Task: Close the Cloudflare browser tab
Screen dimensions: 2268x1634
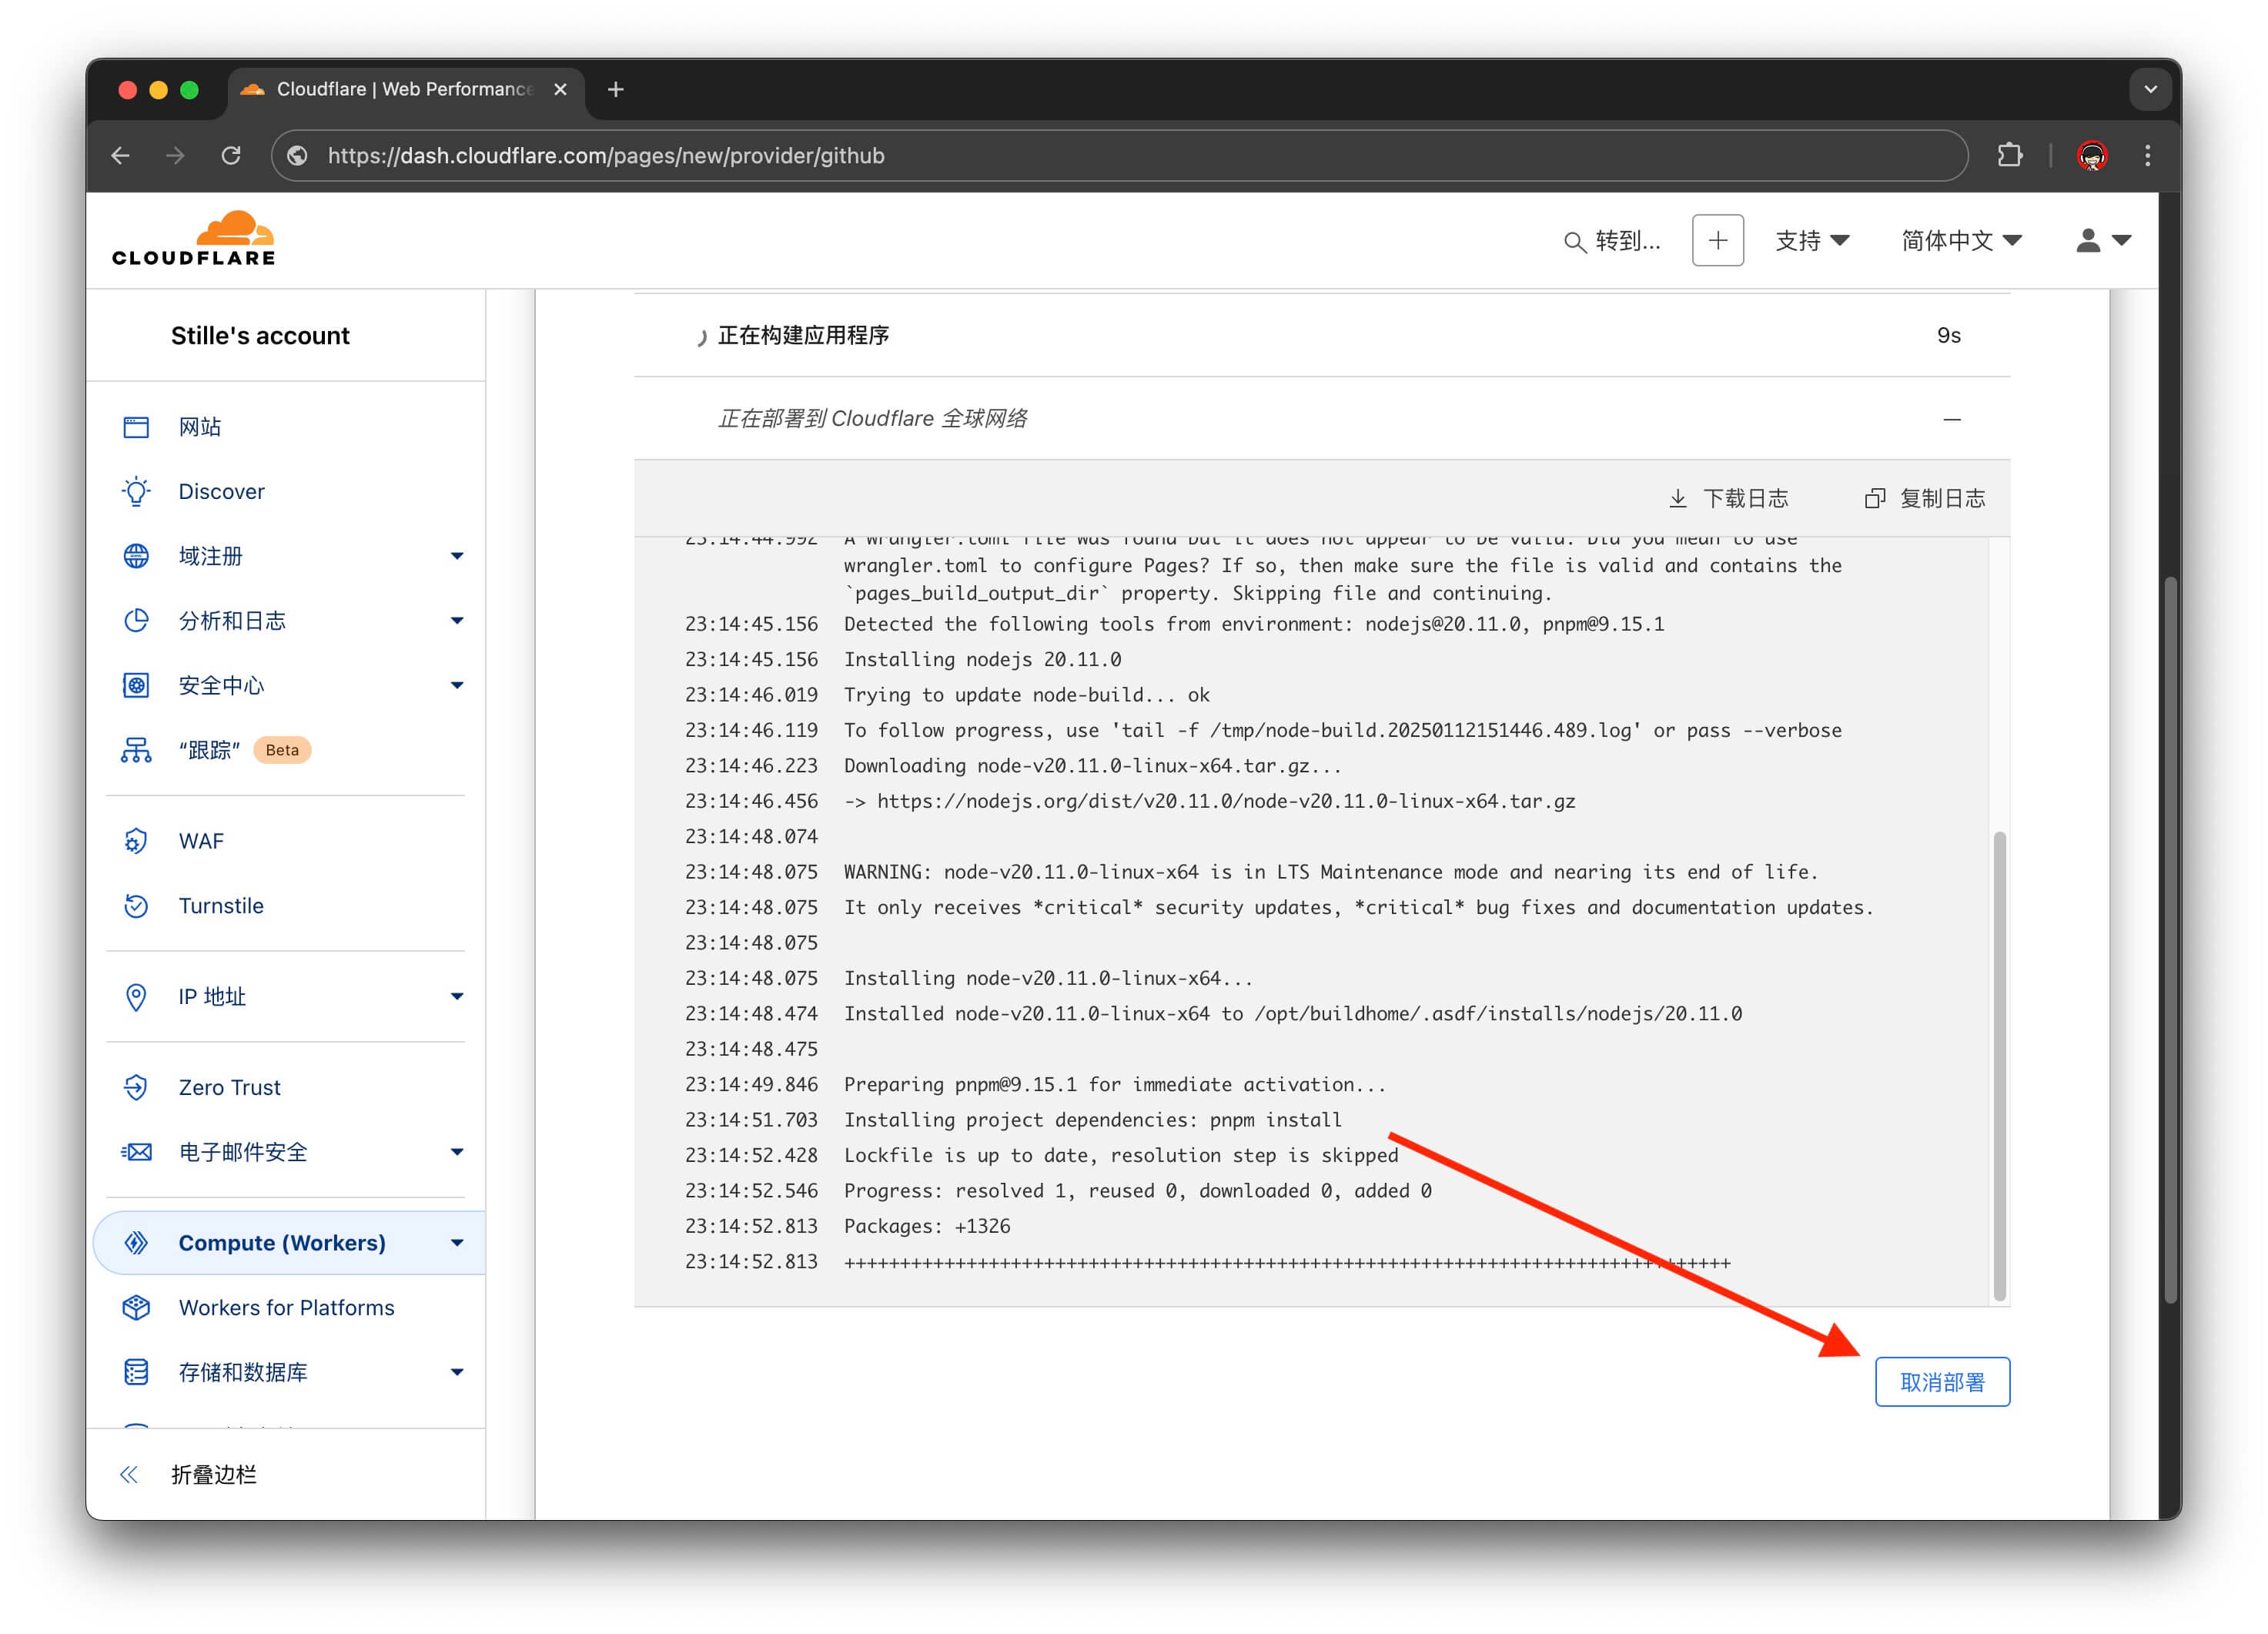Action: click(560, 89)
